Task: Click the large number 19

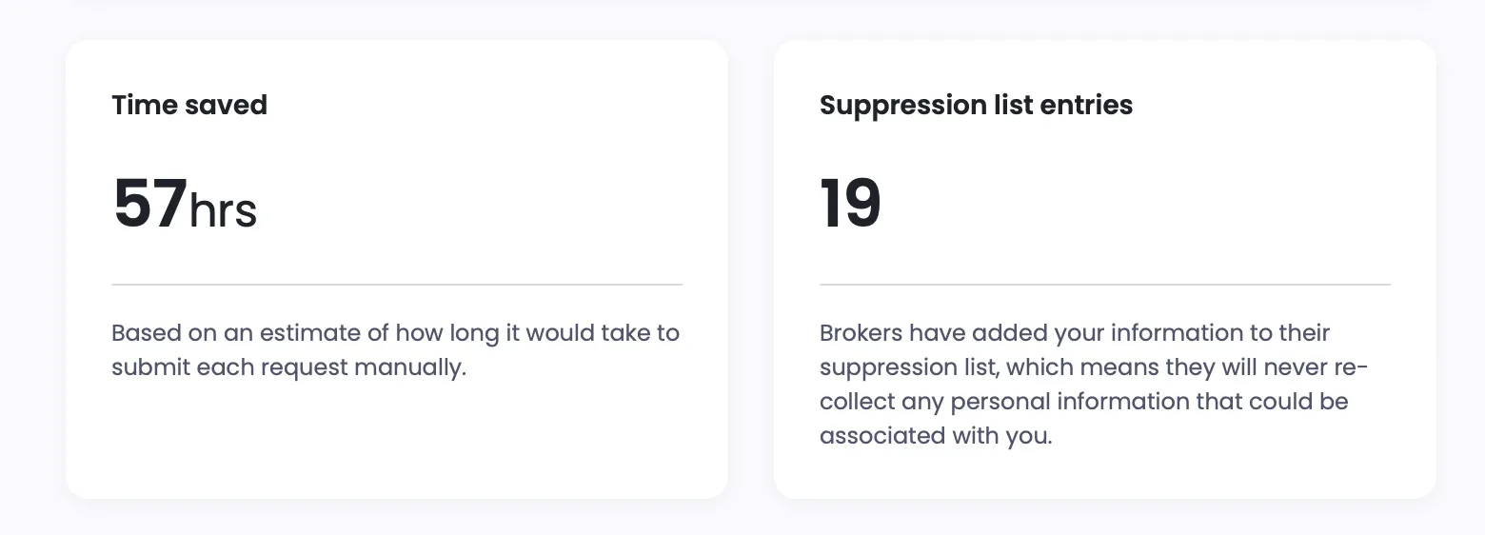Action: [x=850, y=205]
